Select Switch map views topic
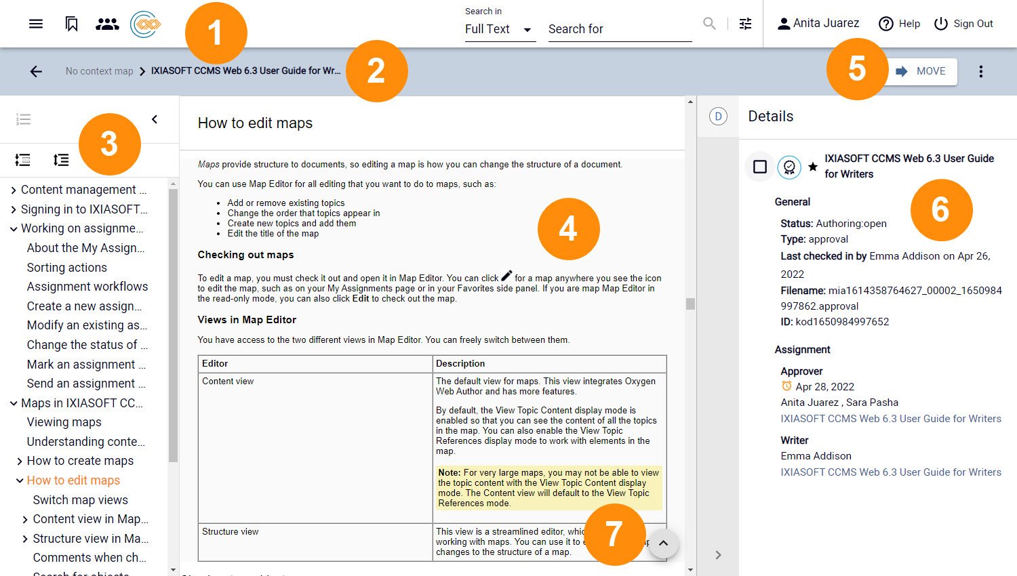The width and height of the screenshot is (1017, 576). click(x=81, y=500)
